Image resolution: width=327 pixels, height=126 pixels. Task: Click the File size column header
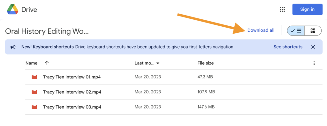tap(205, 63)
